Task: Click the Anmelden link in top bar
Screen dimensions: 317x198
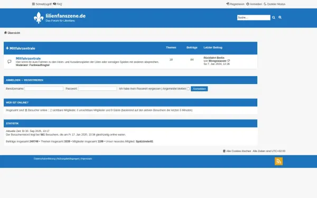Action: tap(254, 4)
